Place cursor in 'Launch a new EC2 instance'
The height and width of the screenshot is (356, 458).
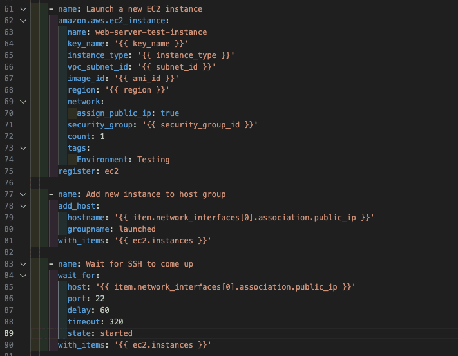(144, 9)
